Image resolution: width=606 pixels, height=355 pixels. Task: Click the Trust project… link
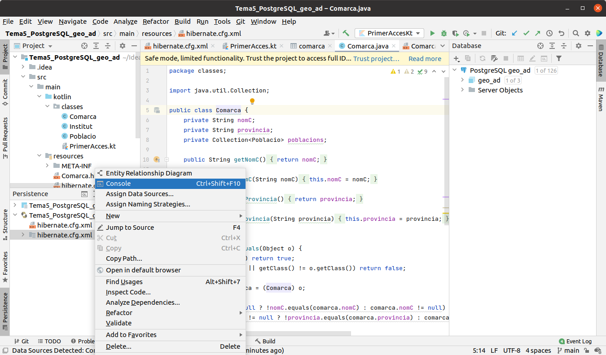click(376, 59)
